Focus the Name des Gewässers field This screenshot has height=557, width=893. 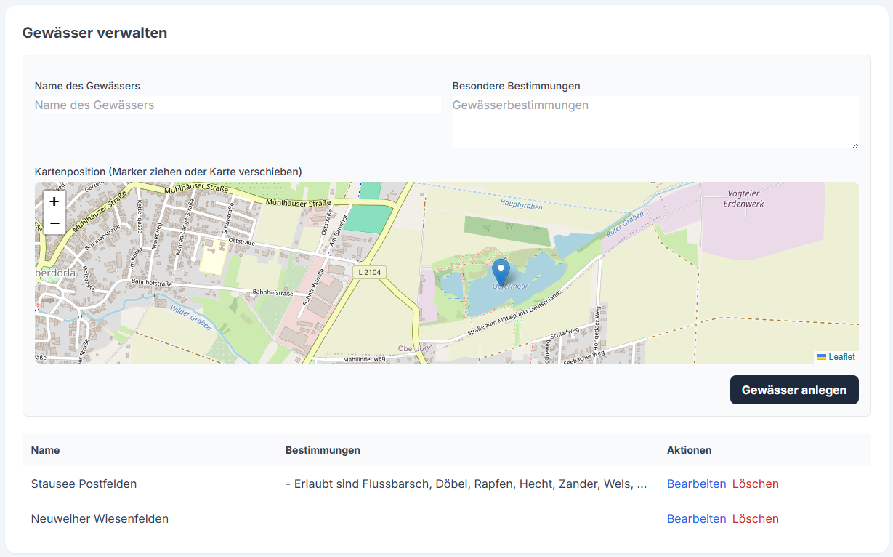[x=238, y=105]
